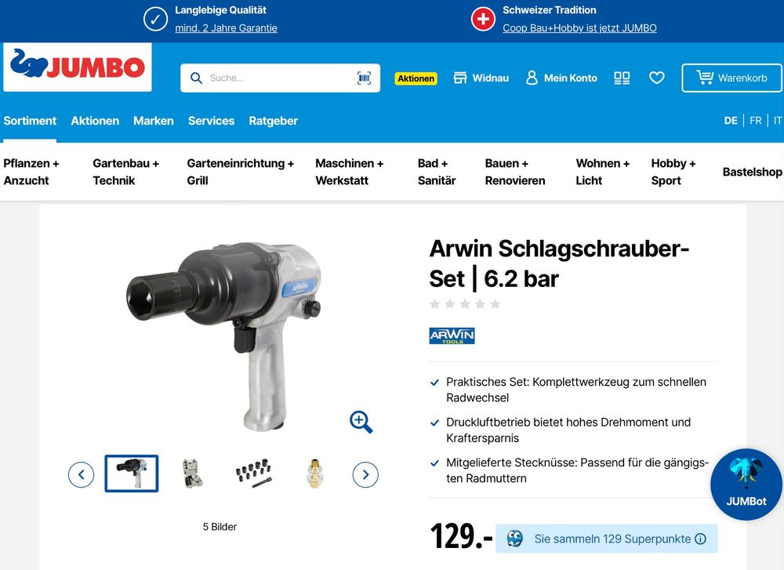Expand the Maschinen + Werkstatt category
The image size is (784, 570).
(x=349, y=172)
